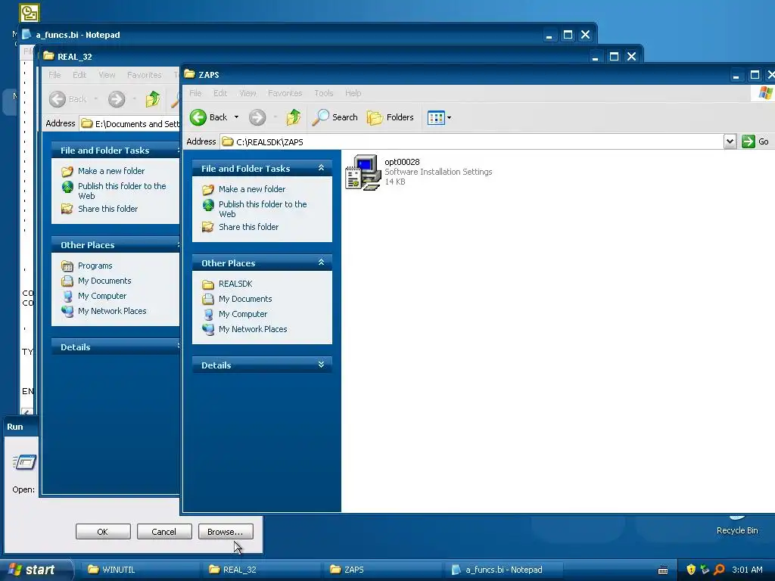Open REALSDK folder link in Other Places
775x581 pixels.
(x=235, y=284)
